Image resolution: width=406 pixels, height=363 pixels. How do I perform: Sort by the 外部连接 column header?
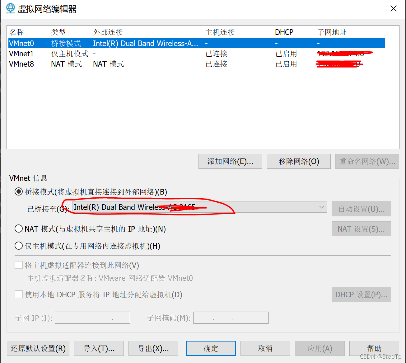[x=147, y=32]
